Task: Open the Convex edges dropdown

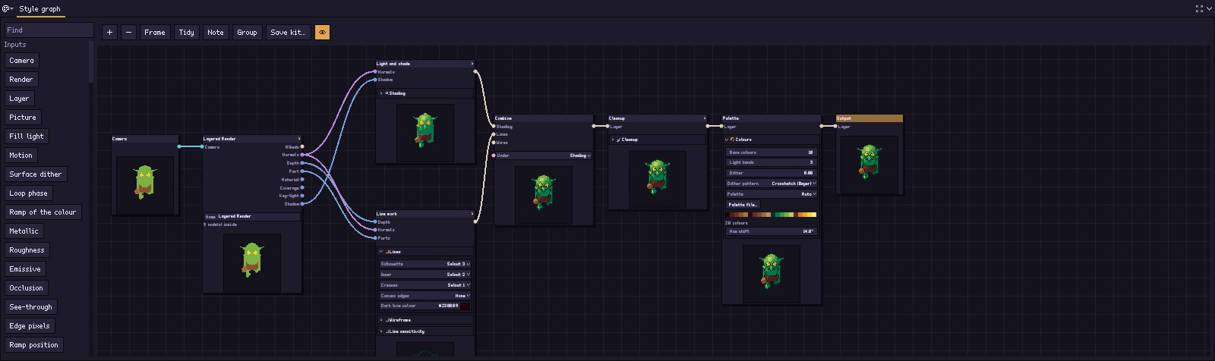Action: (x=425, y=296)
